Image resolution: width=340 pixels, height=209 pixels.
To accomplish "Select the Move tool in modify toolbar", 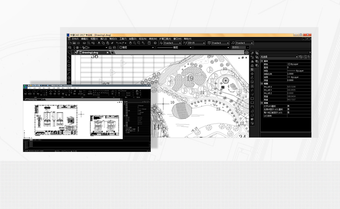I will [252, 74].
